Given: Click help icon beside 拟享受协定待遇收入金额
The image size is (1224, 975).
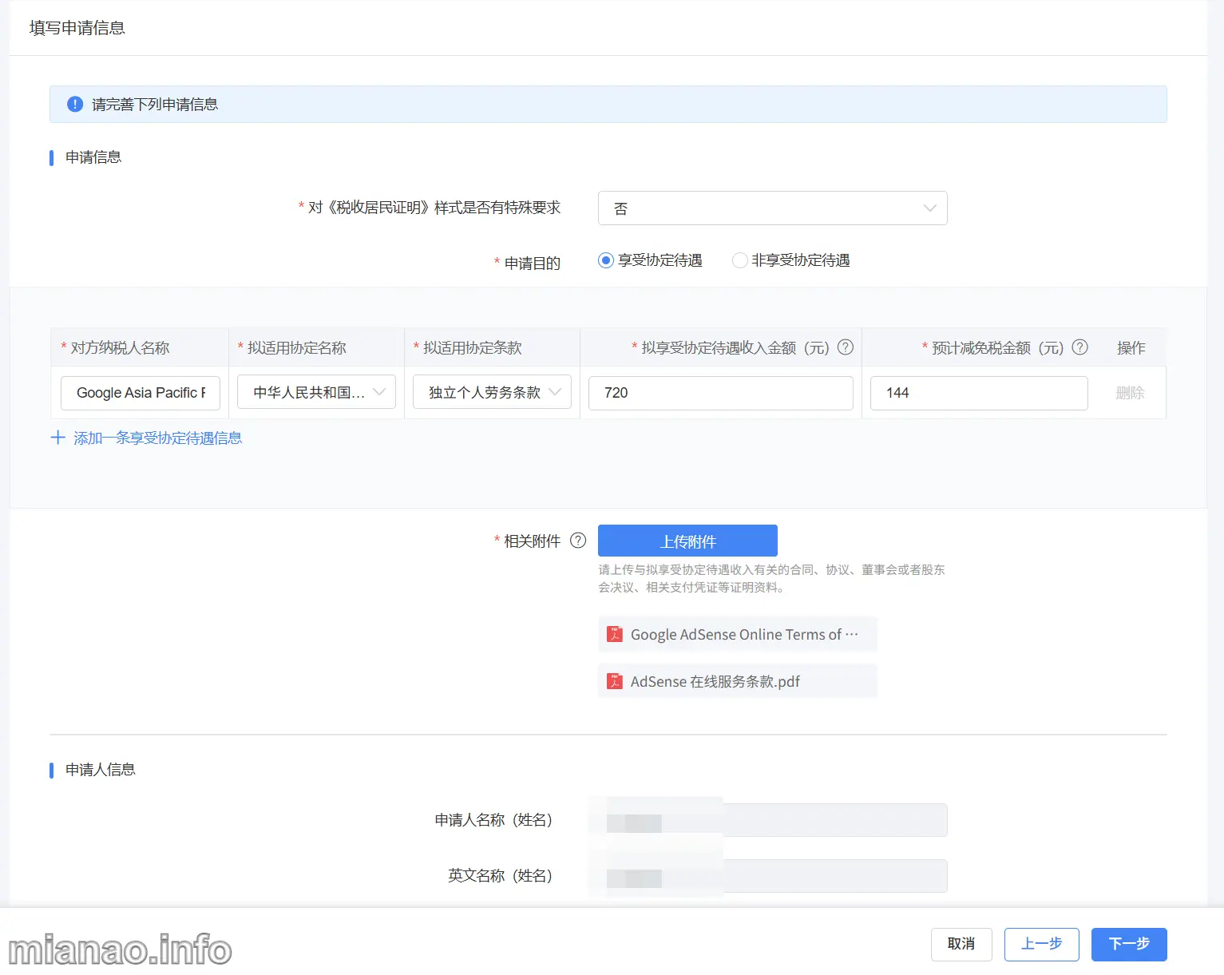Looking at the screenshot, I should tap(845, 347).
